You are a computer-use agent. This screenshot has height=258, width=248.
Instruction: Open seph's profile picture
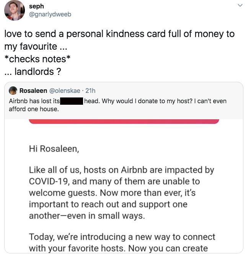pyautogui.click(x=15, y=10)
